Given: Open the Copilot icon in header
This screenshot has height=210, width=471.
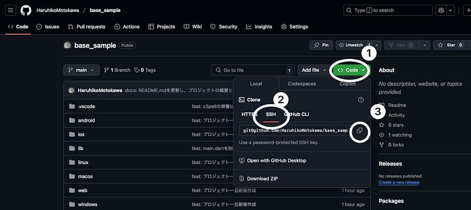Looking at the screenshot, I should point(442,10).
